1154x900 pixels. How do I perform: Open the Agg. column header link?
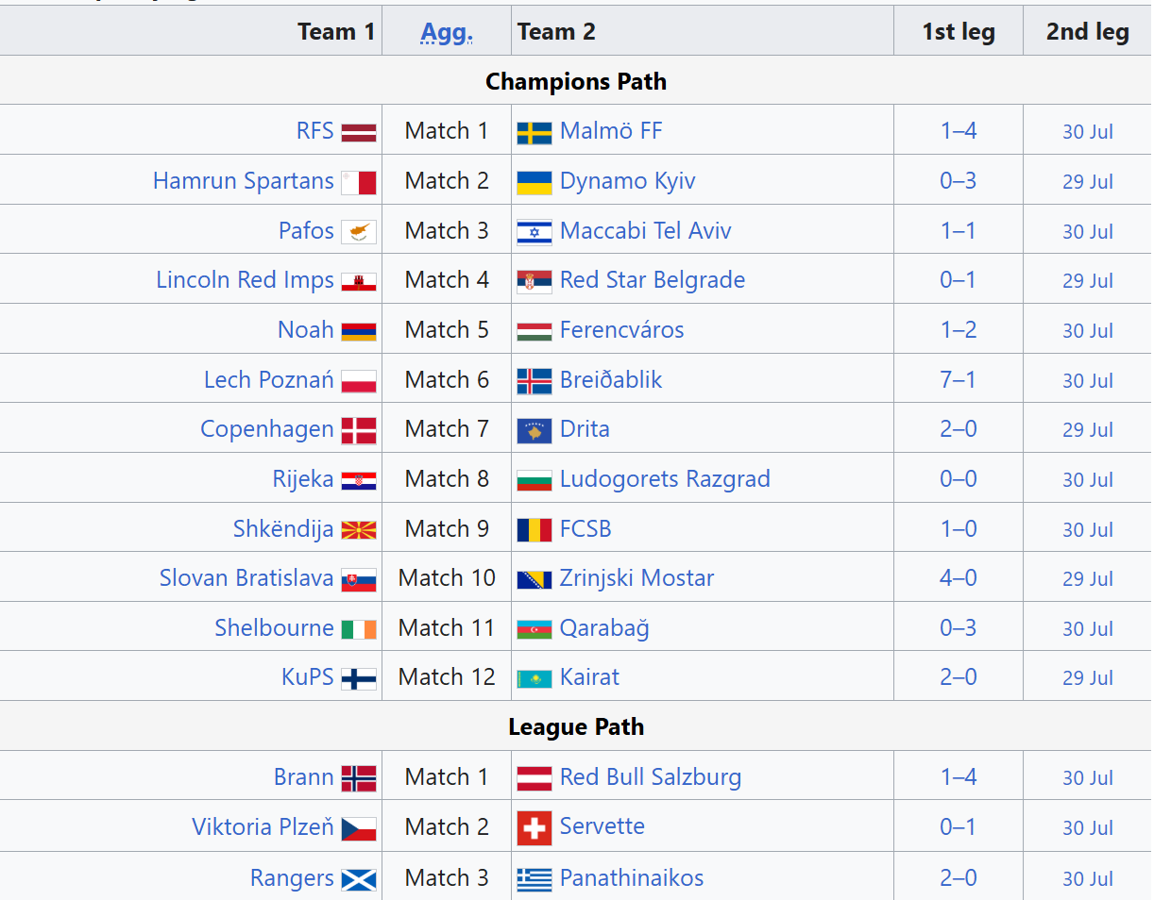(447, 32)
